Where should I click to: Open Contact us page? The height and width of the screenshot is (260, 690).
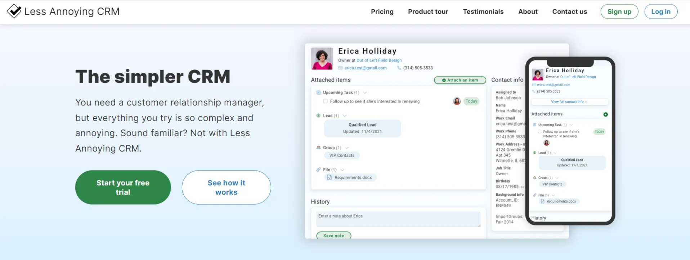pos(569,12)
